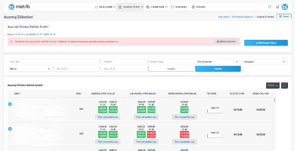Focus the Barkod field
The width and height of the screenshot is (295, 151).
pyautogui.click(x=124, y=62)
